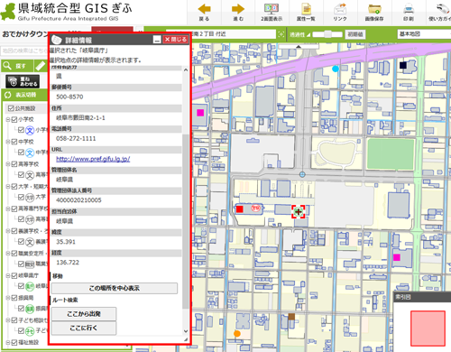Collapse the 岐阜県庁 tree node

click(8, 275)
